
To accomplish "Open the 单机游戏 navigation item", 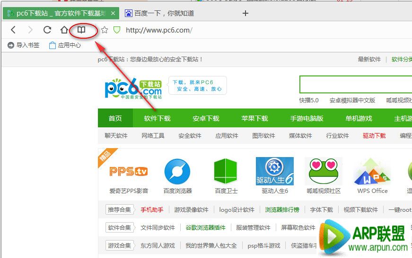I will point(359,118).
